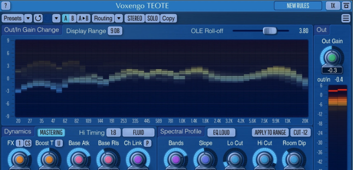Click the out/in level meter

(337, 127)
